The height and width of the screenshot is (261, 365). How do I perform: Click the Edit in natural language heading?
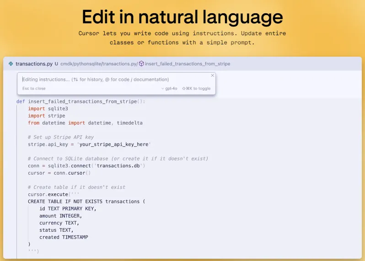(182, 17)
